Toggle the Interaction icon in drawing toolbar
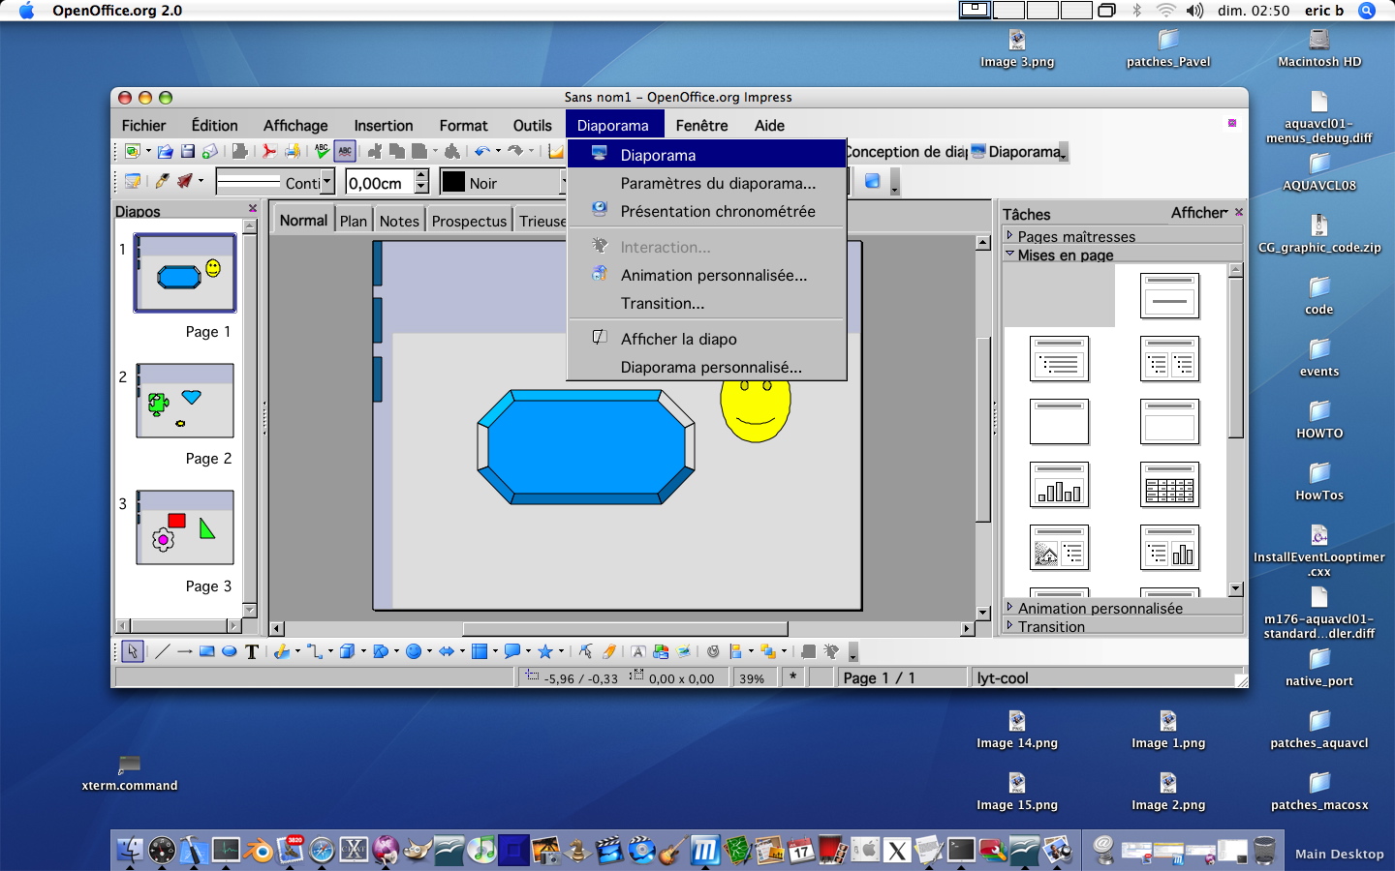Image resolution: width=1395 pixels, height=871 pixels. (831, 651)
